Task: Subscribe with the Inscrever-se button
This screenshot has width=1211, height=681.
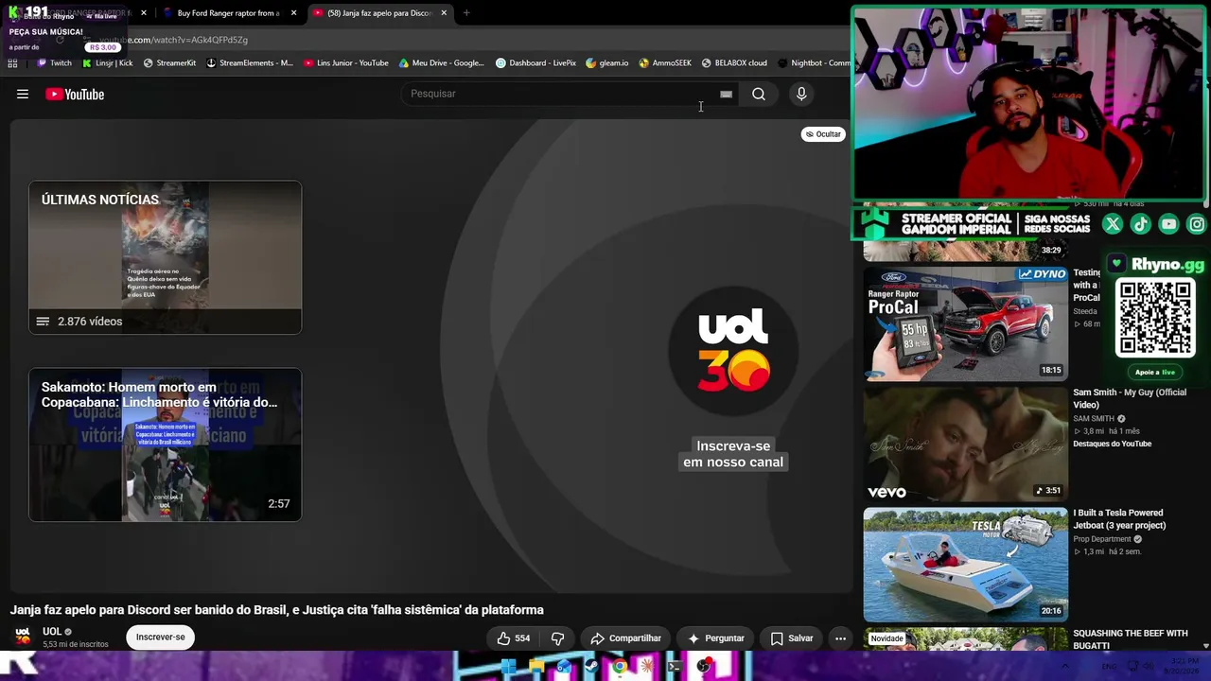Action: coord(161,637)
